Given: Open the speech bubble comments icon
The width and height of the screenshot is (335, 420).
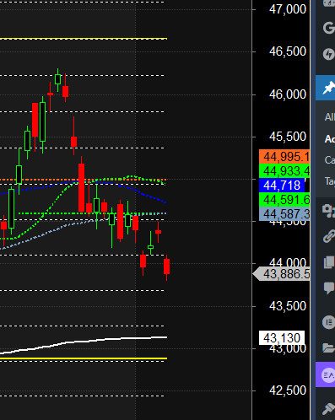Looking at the screenshot, I should pyautogui.click(x=329, y=288).
